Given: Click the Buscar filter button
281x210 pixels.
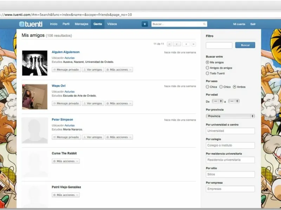Looking at the screenshot, I should (x=245, y=45).
